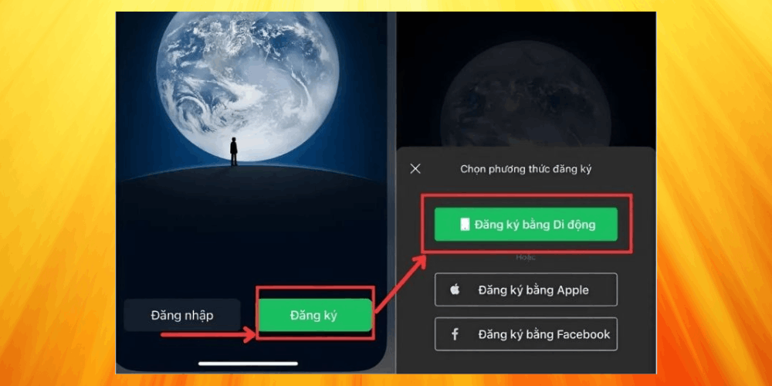Click the Facebook f logo icon
This screenshot has height=386, width=772.
click(455, 334)
